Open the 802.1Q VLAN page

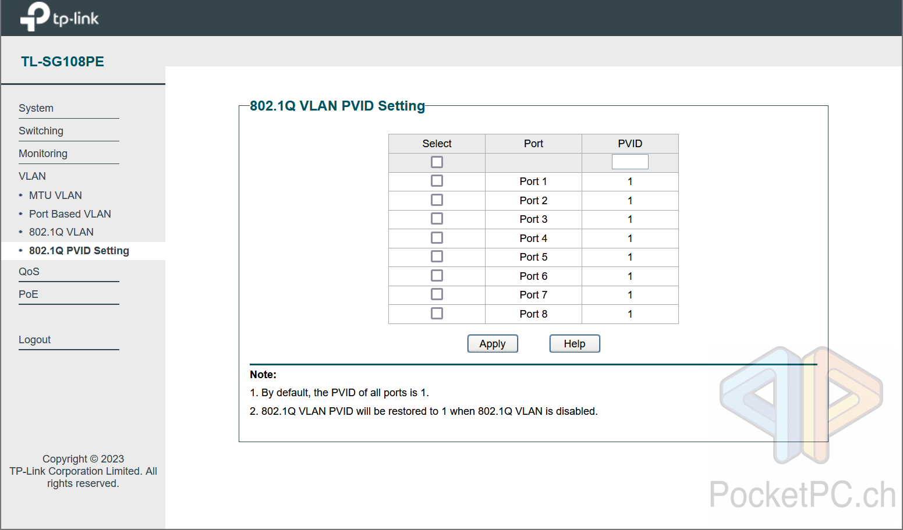click(x=61, y=232)
